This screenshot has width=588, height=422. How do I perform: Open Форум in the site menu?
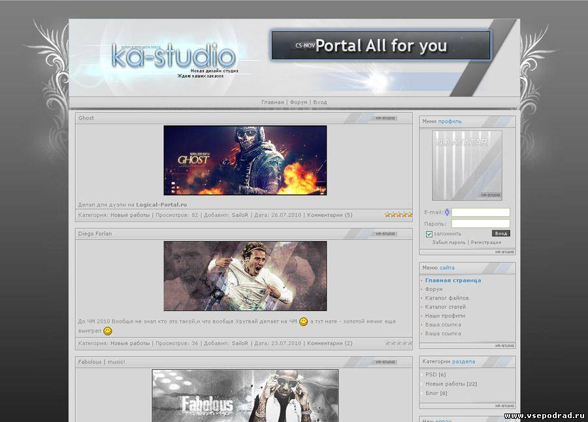click(x=434, y=289)
